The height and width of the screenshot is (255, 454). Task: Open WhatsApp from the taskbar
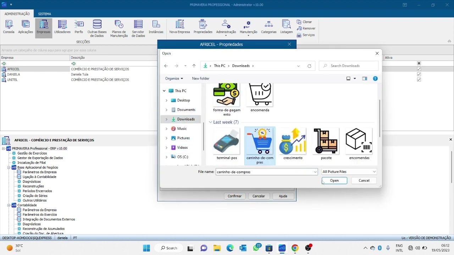click(256, 248)
